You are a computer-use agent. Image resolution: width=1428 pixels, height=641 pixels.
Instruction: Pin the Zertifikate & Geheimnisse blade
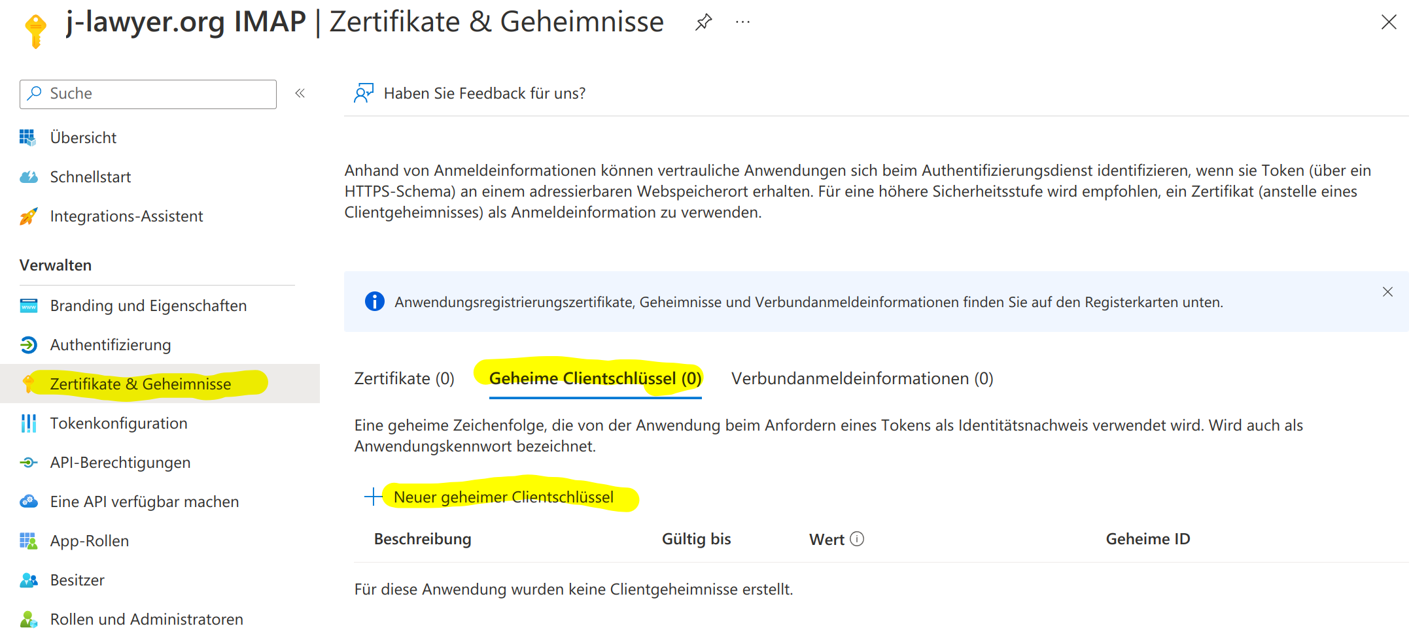coord(703,22)
